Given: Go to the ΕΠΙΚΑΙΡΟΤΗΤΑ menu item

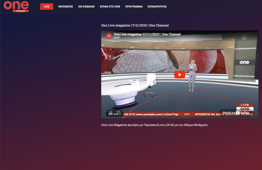Looking at the screenshot, I should pos(157,6).
